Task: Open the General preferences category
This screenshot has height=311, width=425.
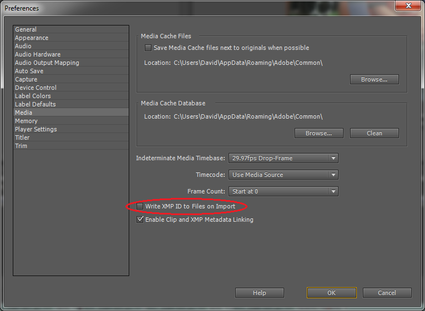Action: pyautogui.click(x=71, y=29)
